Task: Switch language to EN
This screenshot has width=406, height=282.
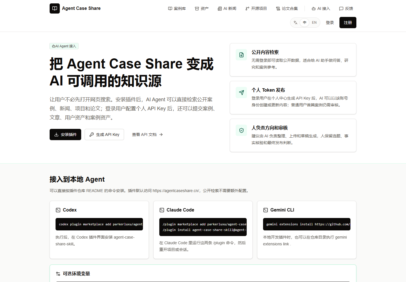Action: pyautogui.click(x=314, y=23)
